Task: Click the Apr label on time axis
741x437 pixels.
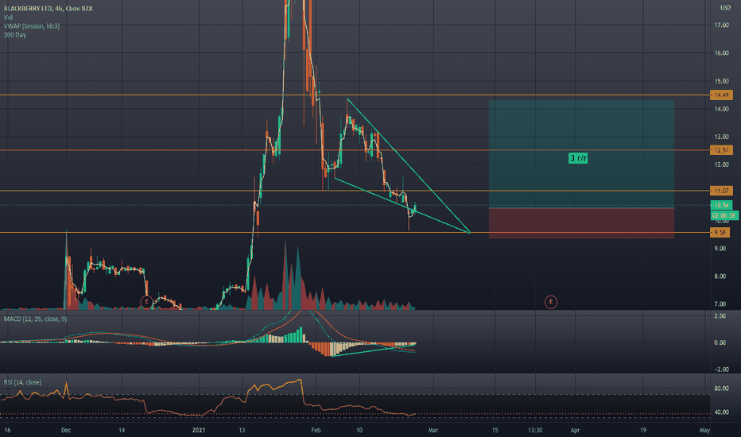Action: click(575, 431)
